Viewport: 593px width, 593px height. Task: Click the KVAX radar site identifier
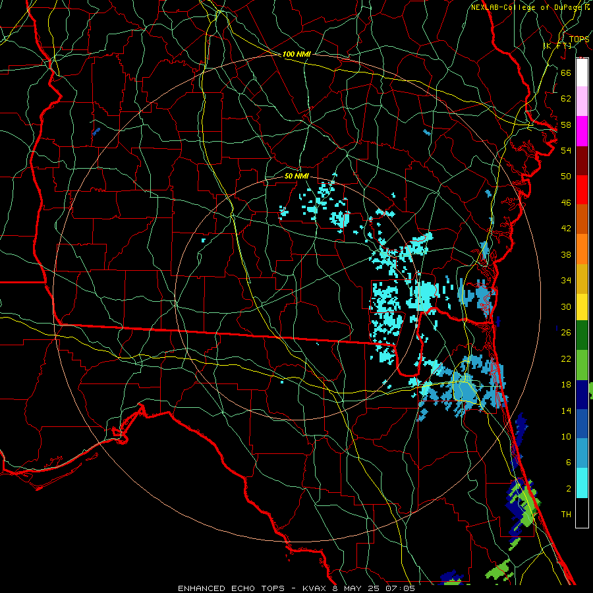(x=316, y=588)
